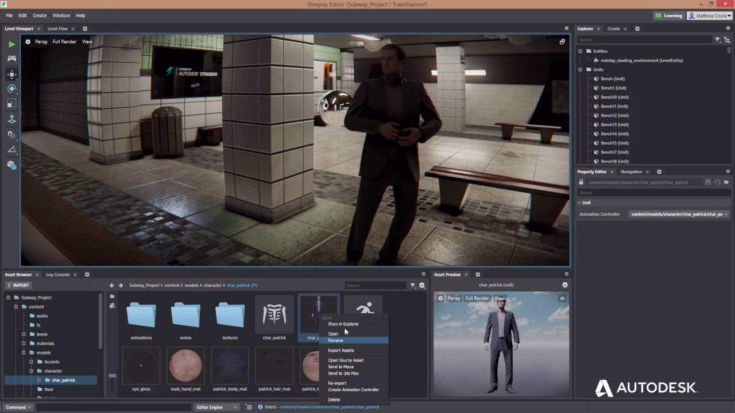Select Bench10 (Unit) in Explorer

click(614, 97)
